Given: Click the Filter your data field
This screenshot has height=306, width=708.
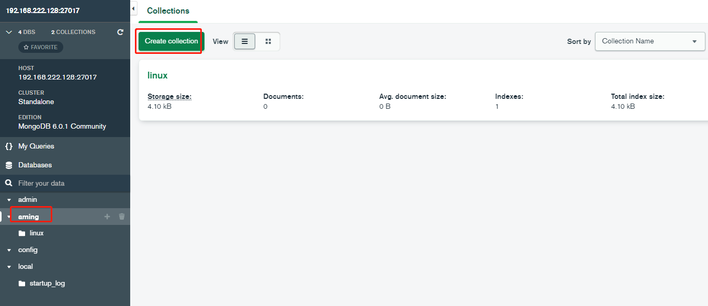Looking at the screenshot, I should click(65, 183).
